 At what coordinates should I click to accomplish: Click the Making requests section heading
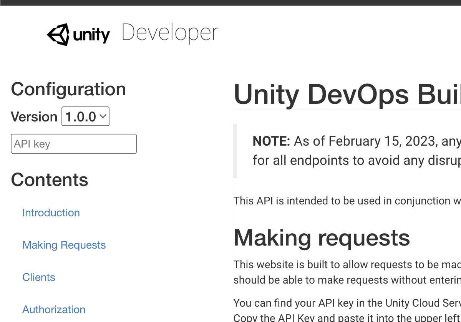click(322, 238)
